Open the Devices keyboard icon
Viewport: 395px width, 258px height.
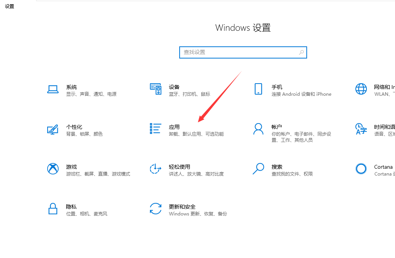click(156, 89)
